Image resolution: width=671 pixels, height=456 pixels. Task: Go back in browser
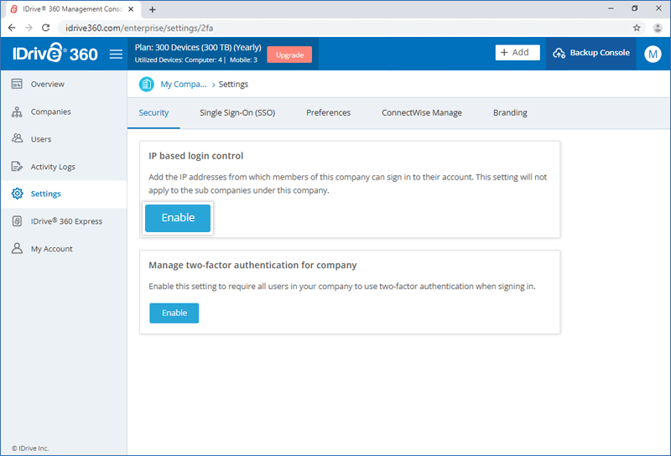(12, 28)
